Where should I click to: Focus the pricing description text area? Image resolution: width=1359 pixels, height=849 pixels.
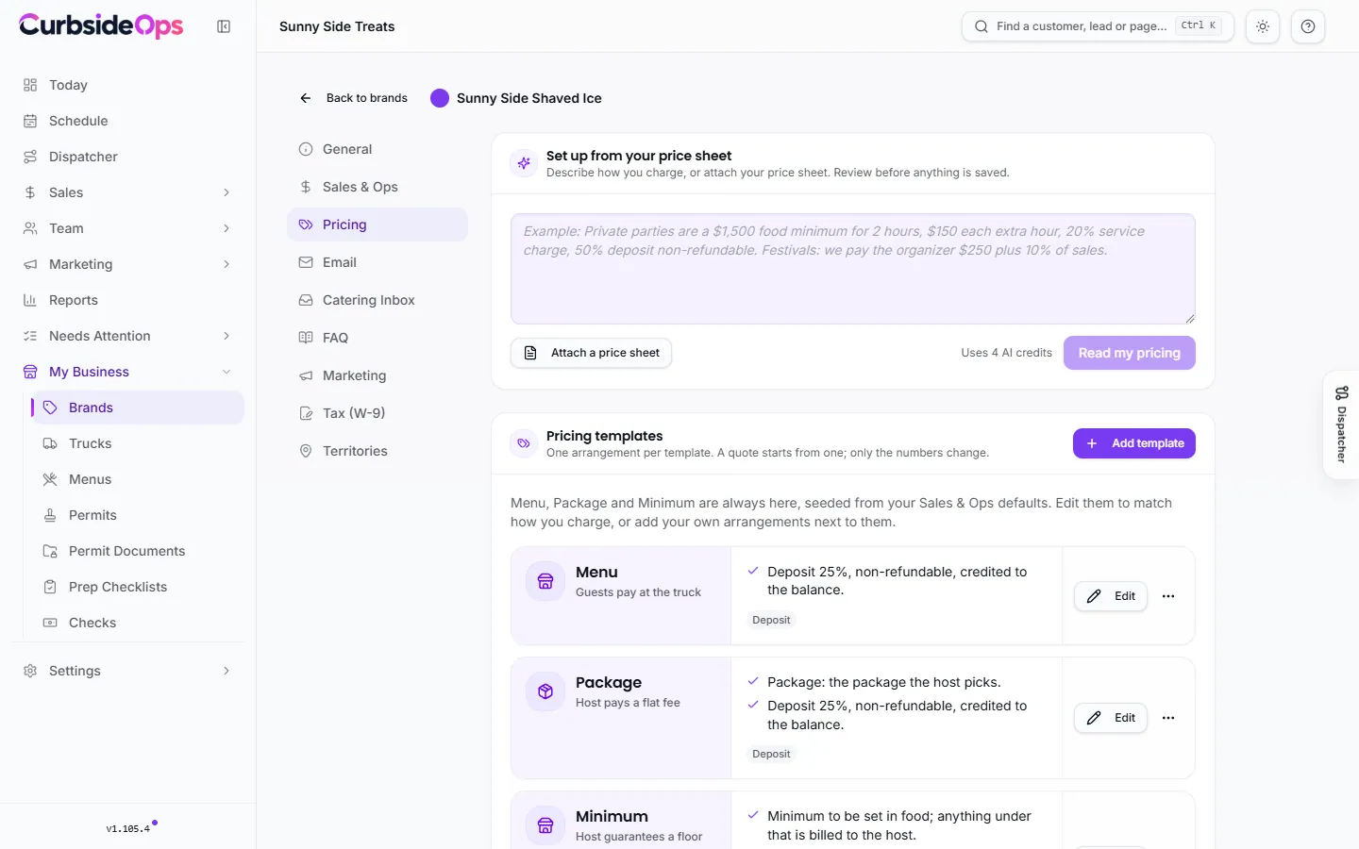853,269
